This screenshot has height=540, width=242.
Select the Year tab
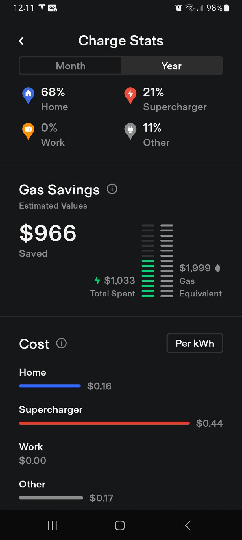point(172,66)
